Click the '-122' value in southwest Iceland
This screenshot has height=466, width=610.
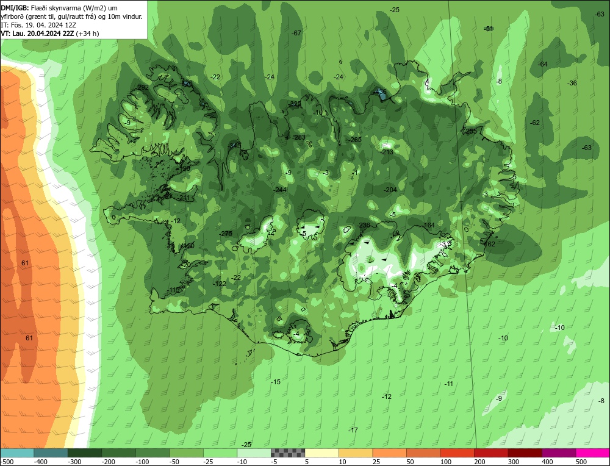point(220,284)
